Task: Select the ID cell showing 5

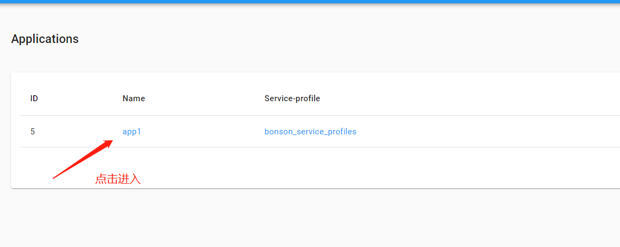Action: pos(33,132)
